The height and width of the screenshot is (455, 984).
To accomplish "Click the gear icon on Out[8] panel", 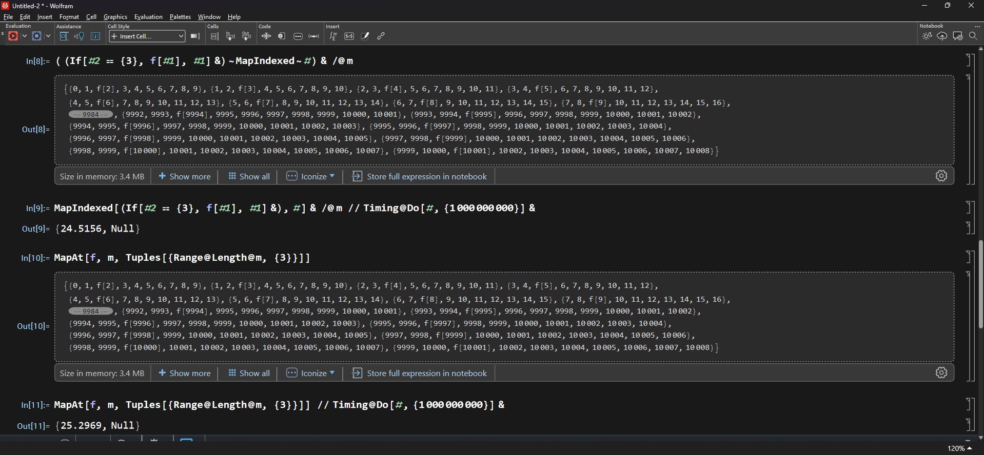I will (x=941, y=176).
